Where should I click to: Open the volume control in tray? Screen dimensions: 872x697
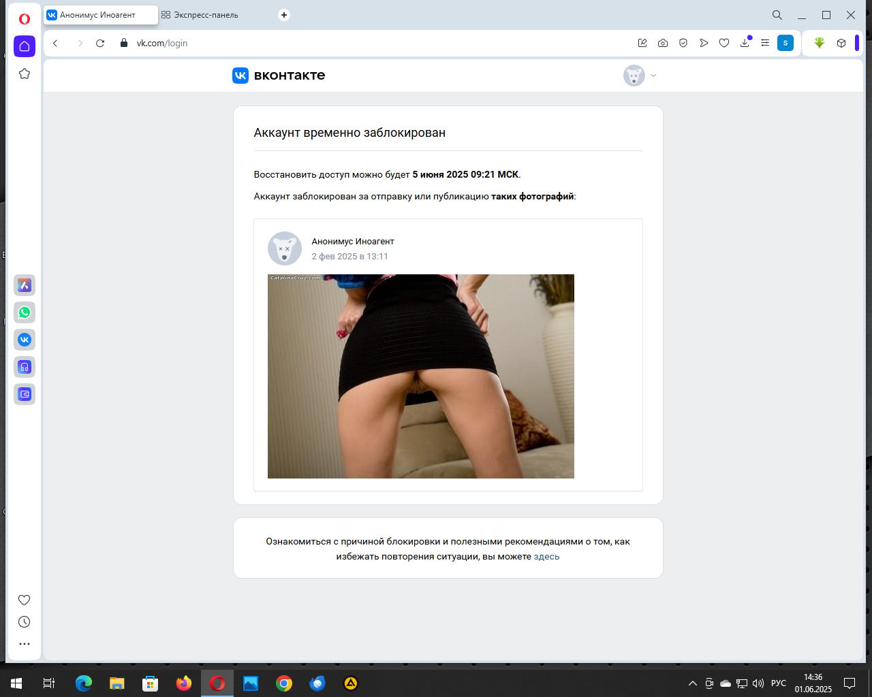(x=758, y=683)
